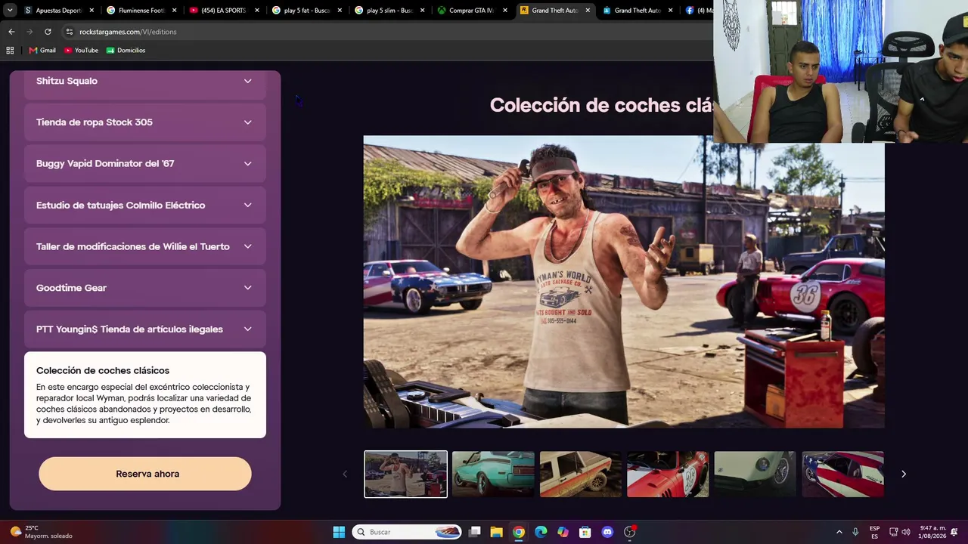Open volume control from the tray
This screenshot has height=544, width=968.
(x=907, y=532)
